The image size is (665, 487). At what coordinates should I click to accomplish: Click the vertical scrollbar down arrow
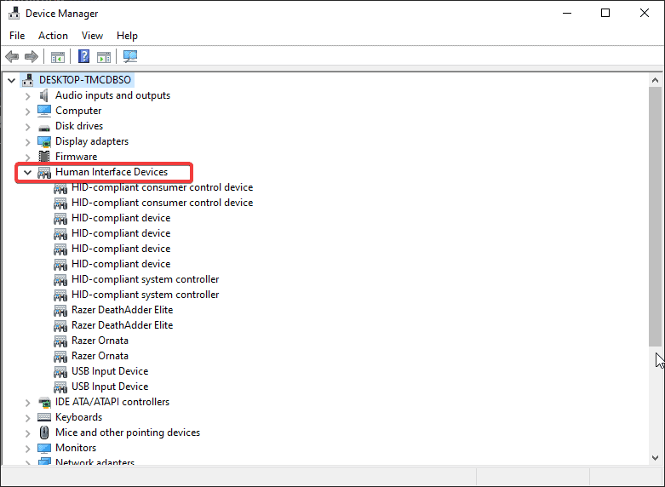tap(655, 459)
